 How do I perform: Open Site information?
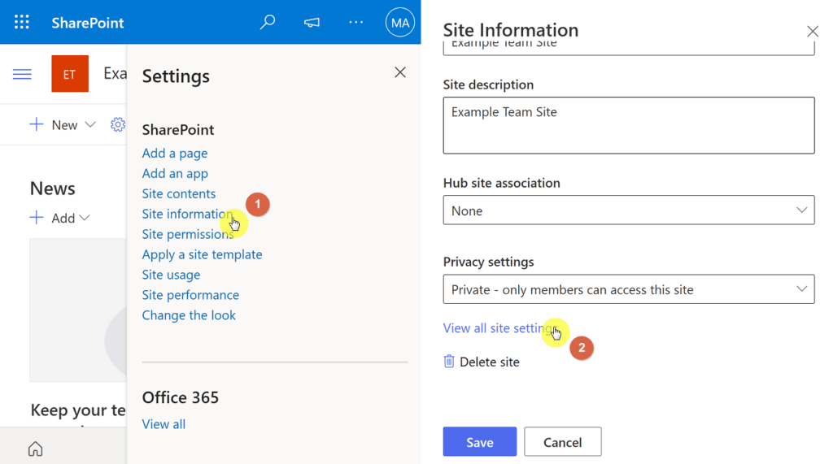187,214
